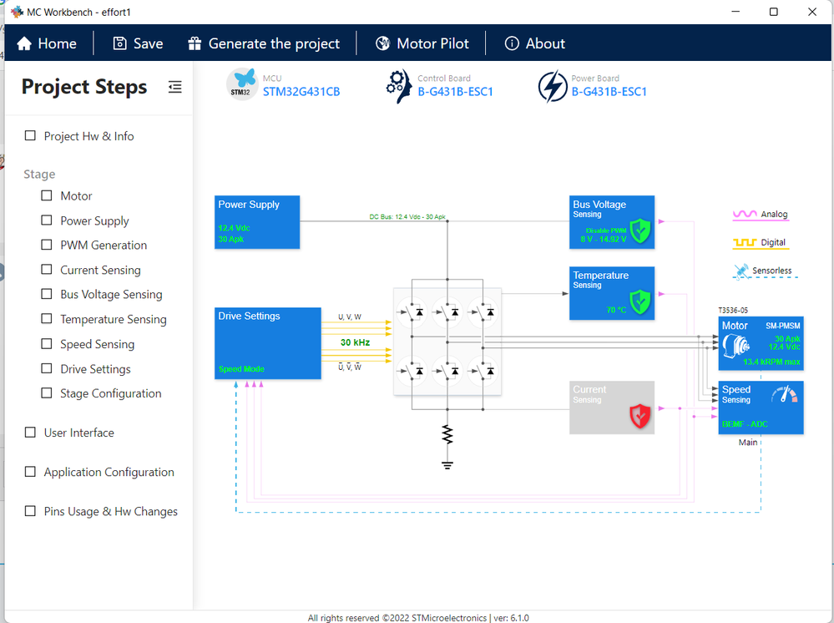Open the Bus Voltage Sensing block
The height and width of the screenshot is (623, 834).
(612, 222)
